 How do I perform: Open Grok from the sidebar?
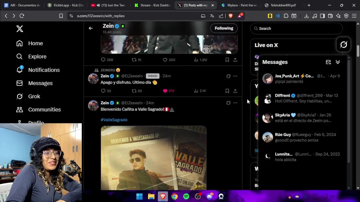click(x=28, y=96)
